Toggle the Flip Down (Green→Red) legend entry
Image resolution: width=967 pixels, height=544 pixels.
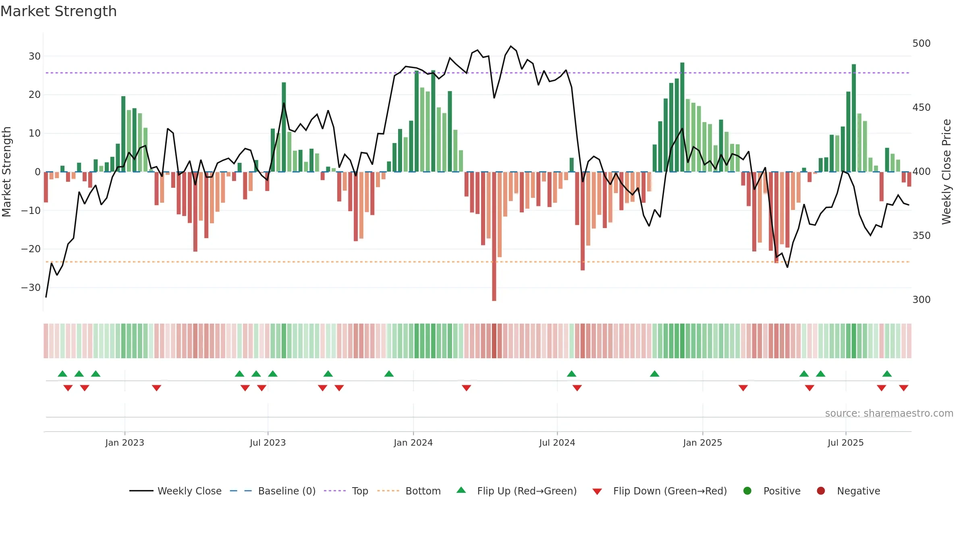[x=660, y=491]
